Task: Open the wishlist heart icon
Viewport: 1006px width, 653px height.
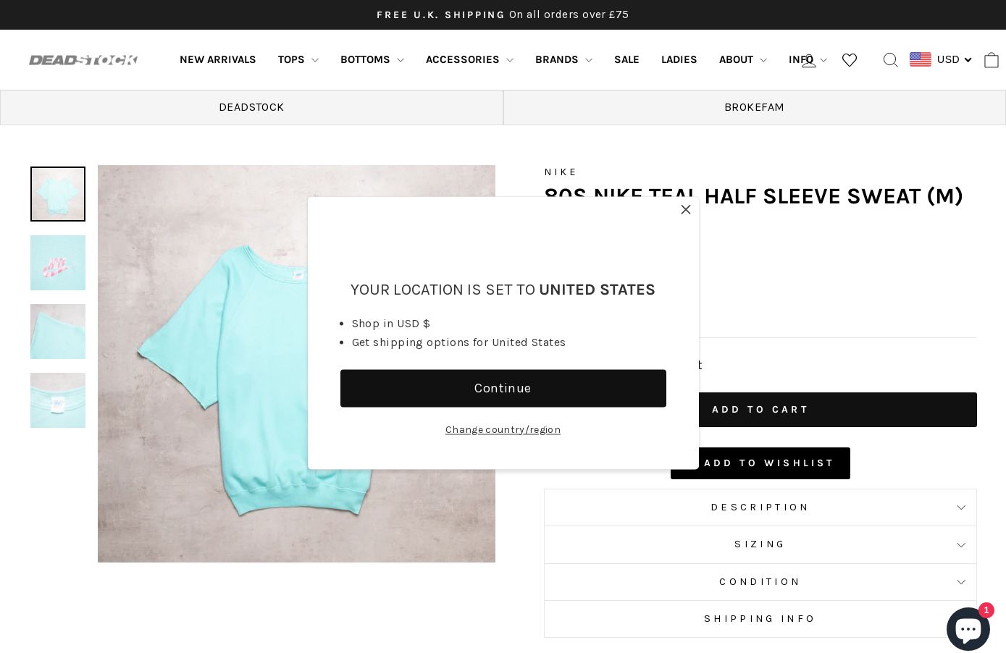Action: (x=850, y=60)
